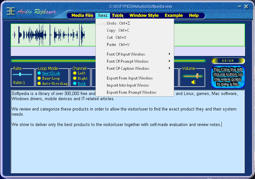Screen dimensions: 255x179
Task: Open the Help menu
Action: (x=194, y=16)
